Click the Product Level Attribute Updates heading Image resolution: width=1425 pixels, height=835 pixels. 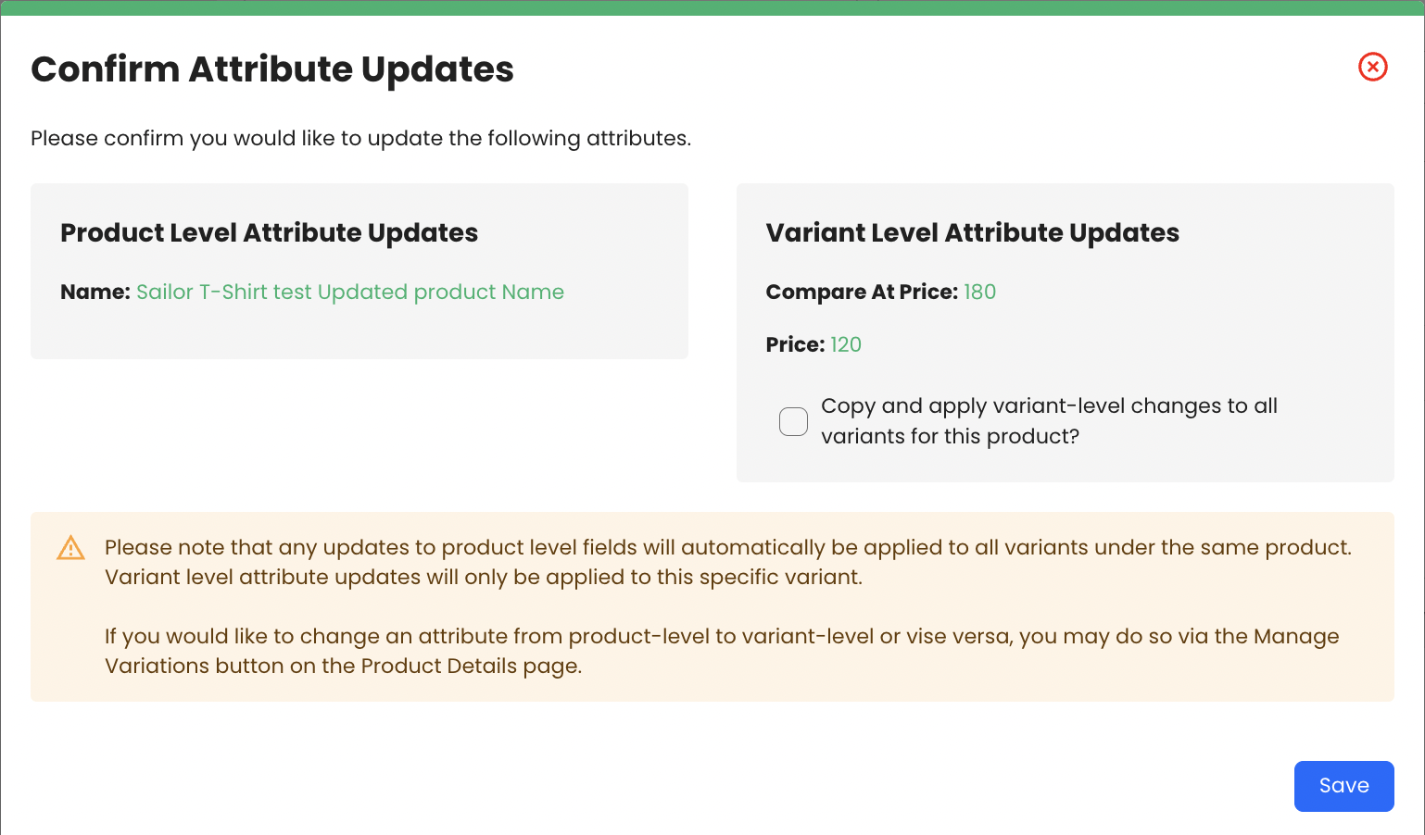coord(269,232)
